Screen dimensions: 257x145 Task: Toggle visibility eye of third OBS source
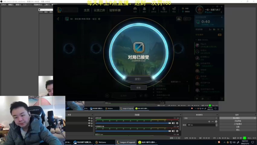[x=89, y=123]
